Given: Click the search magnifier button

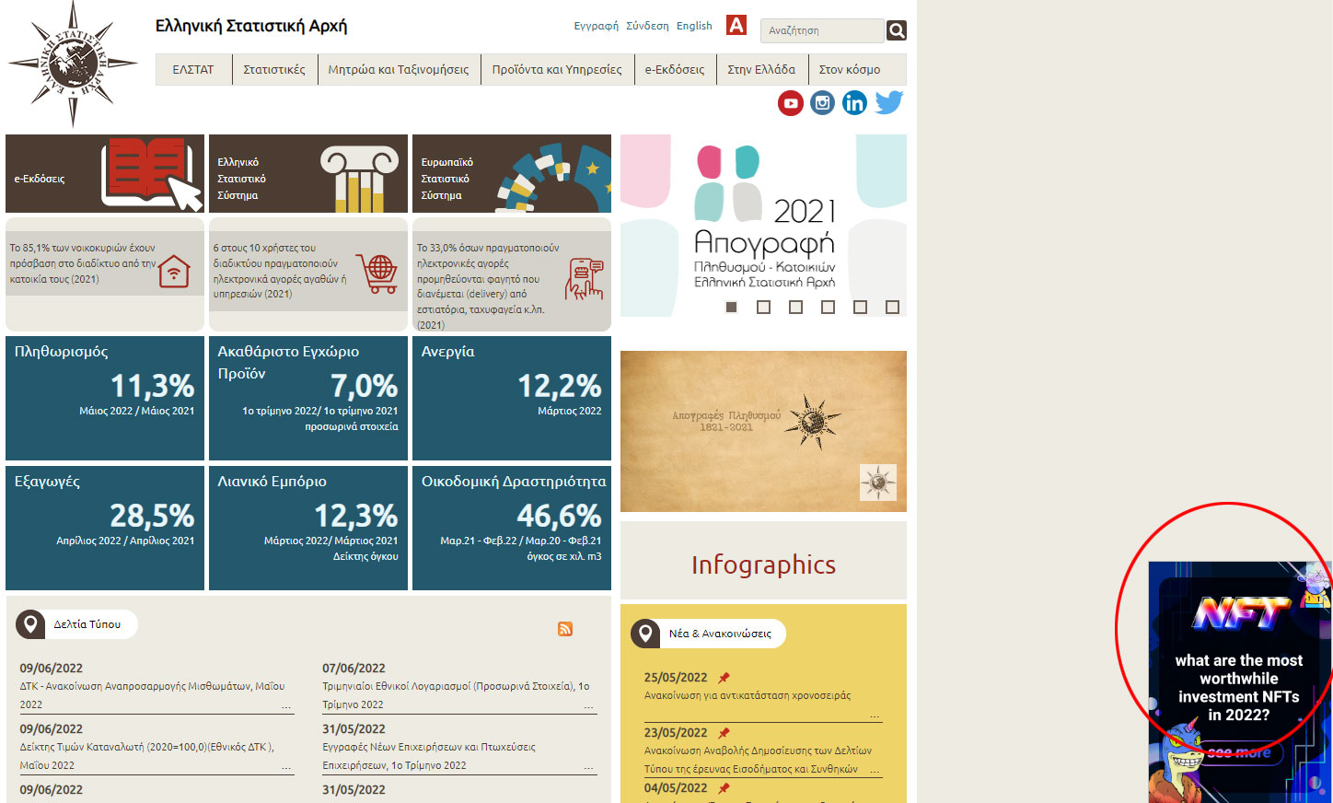Looking at the screenshot, I should click(x=896, y=30).
